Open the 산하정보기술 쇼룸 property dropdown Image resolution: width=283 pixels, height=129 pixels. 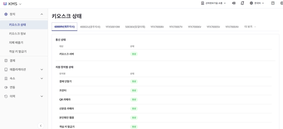214,3
